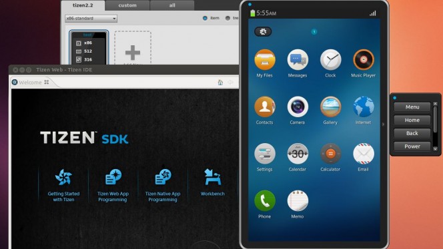Switch to the all tab

coord(172,5)
